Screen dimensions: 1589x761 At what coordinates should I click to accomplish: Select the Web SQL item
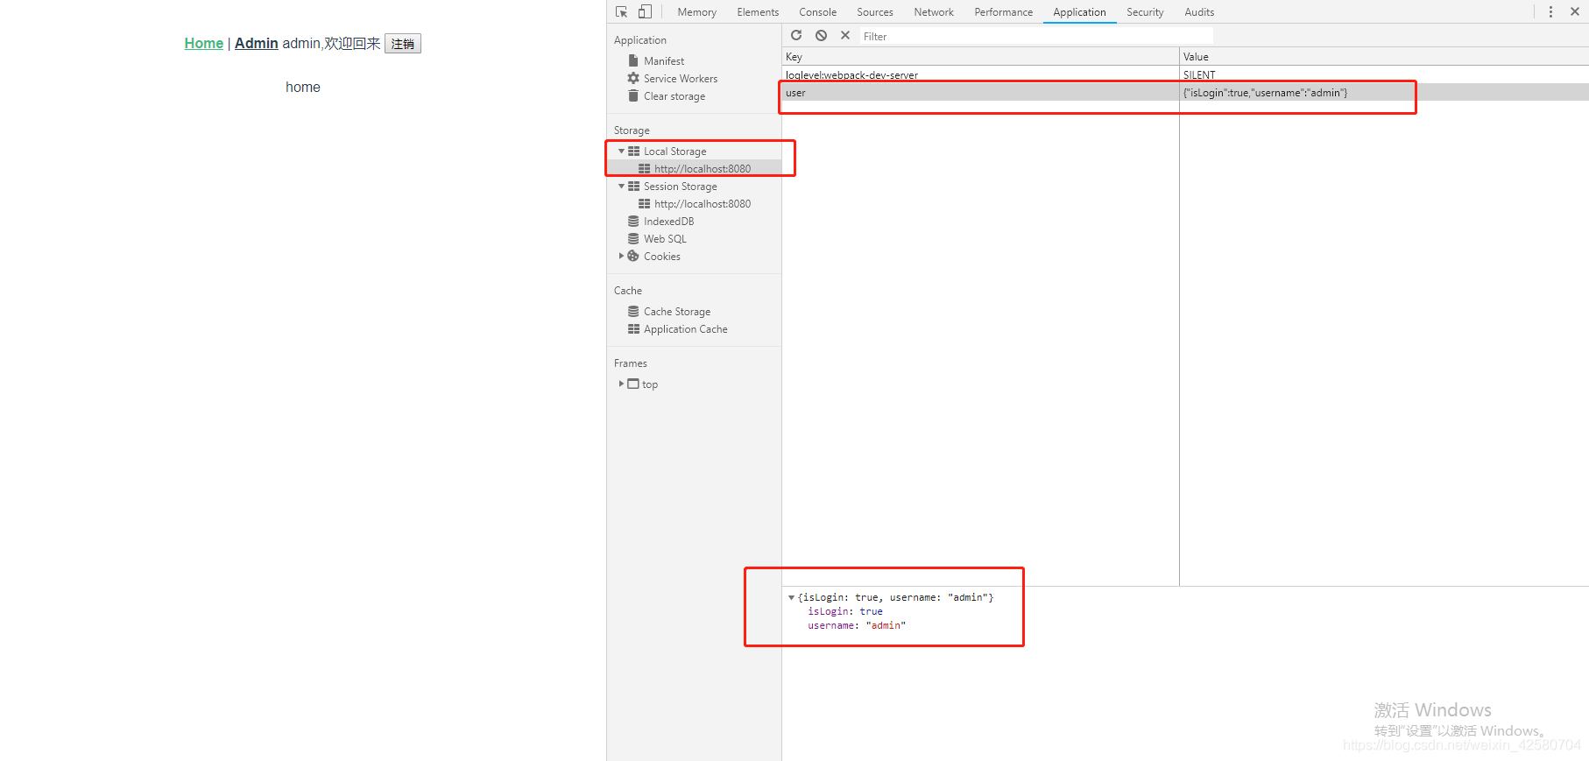pyautogui.click(x=665, y=238)
